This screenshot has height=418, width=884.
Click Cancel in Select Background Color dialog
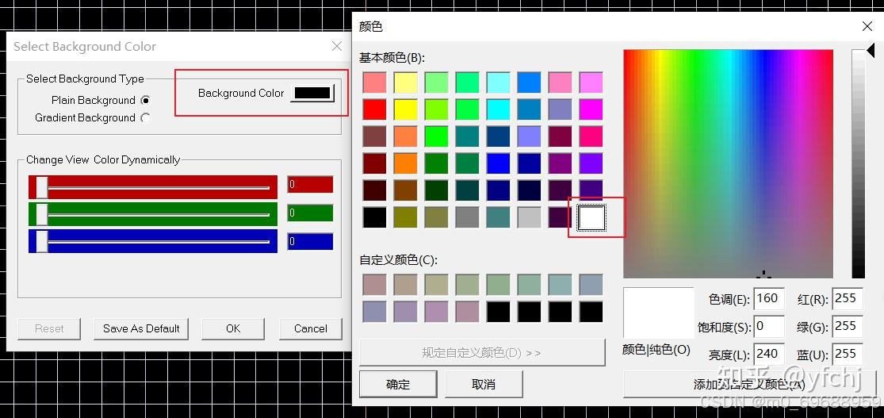coord(311,329)
